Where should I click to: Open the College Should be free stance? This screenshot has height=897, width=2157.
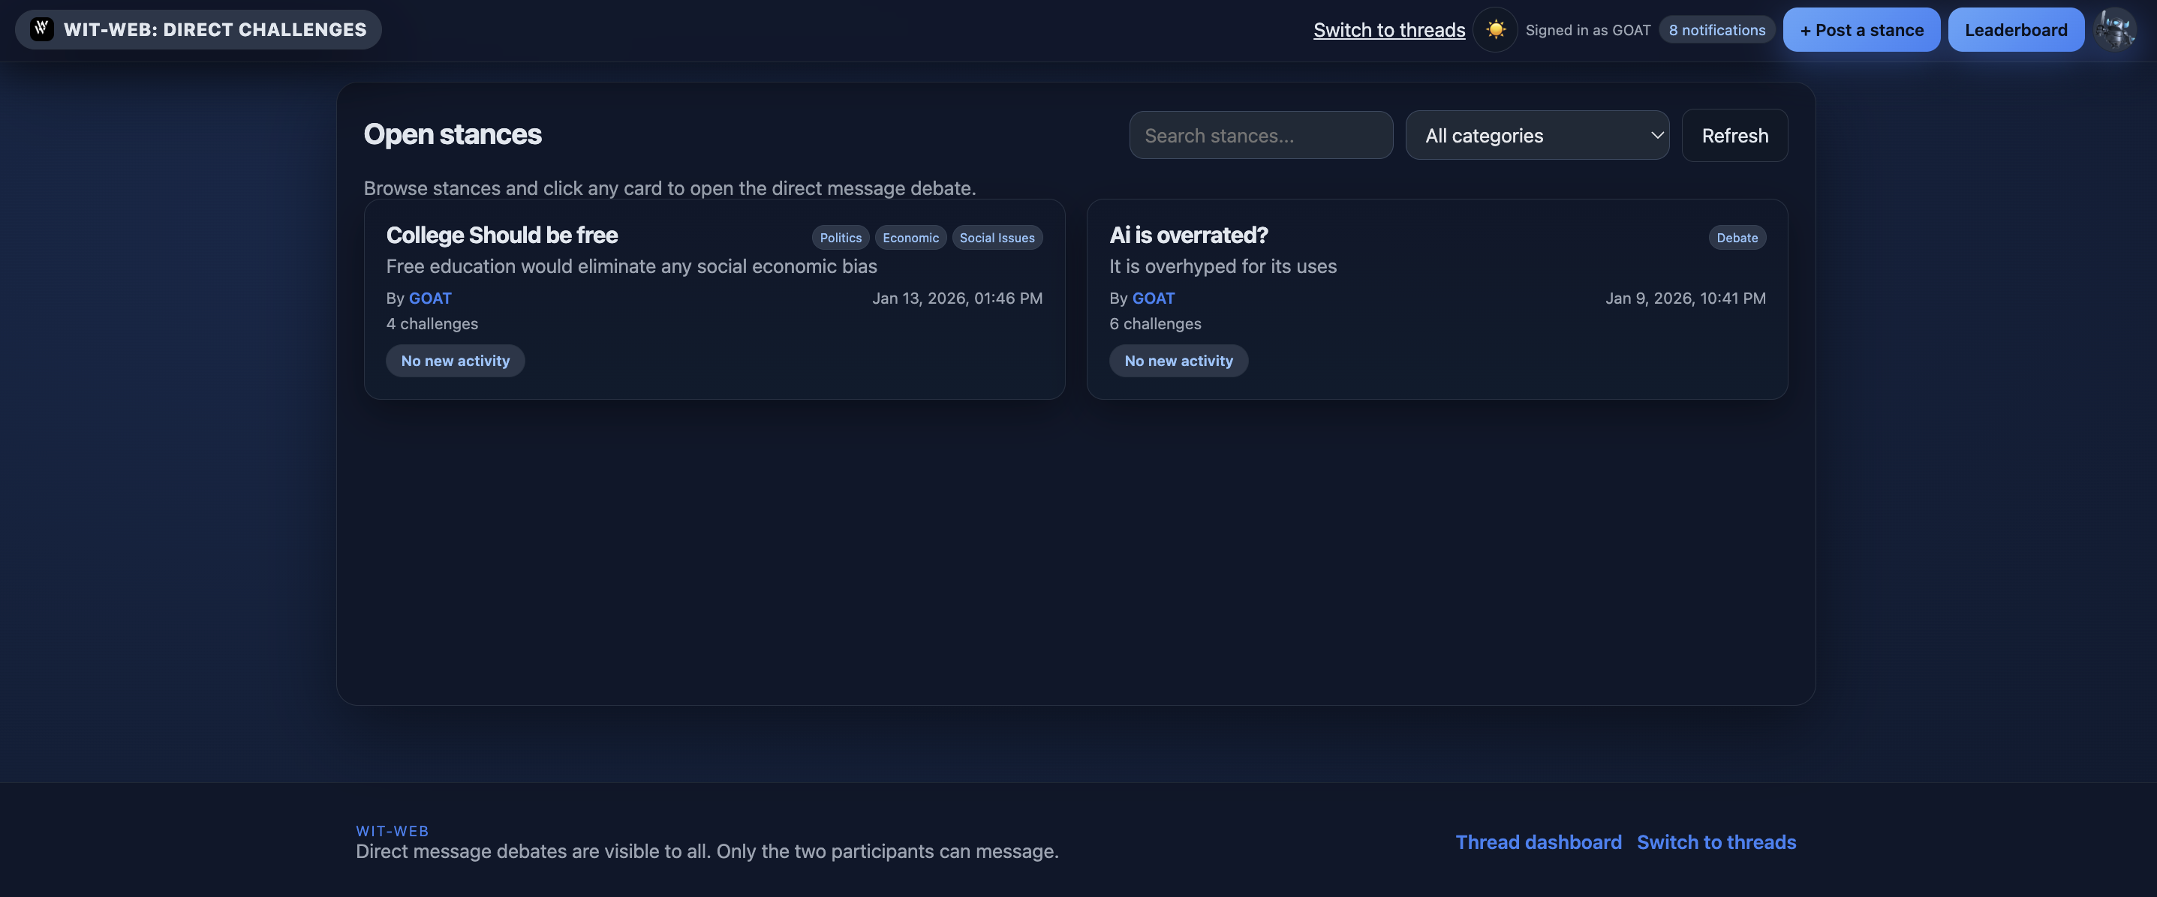[501, 235]
